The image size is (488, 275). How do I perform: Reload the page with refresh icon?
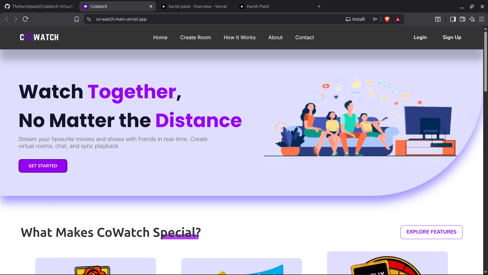pos(25,19)
